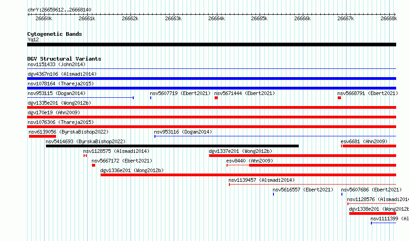Click the nsv1128576 variant label
This screenshot has height=241, width=409.
pos(378,199)
